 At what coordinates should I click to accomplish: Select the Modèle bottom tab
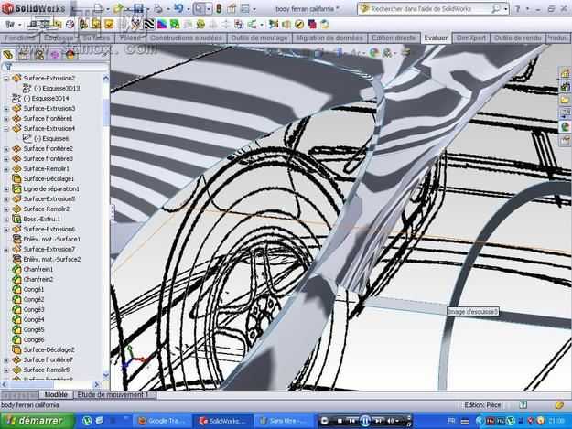[56, 395]
